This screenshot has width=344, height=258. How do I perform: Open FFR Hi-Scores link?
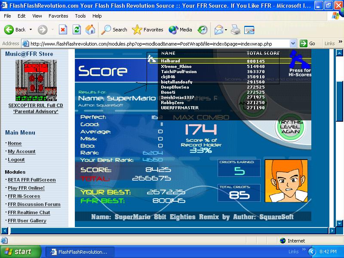point(24,196)
